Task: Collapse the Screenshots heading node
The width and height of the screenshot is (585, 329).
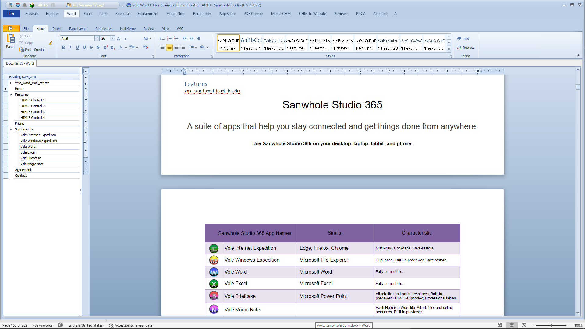Action: tap(11, 129)
